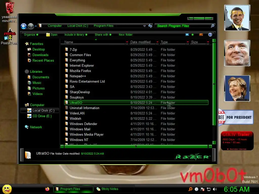
Task: Open Recent Places in the sidebar
Action: [43, 61]
